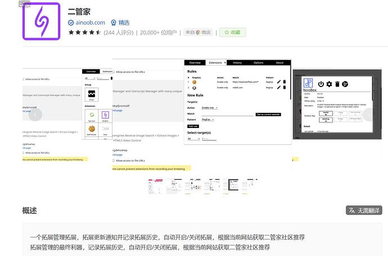The width and height of the screenshot is (388, 256).
Task: Click the pencil edit icon of first rule
Action: click(279, 81)
